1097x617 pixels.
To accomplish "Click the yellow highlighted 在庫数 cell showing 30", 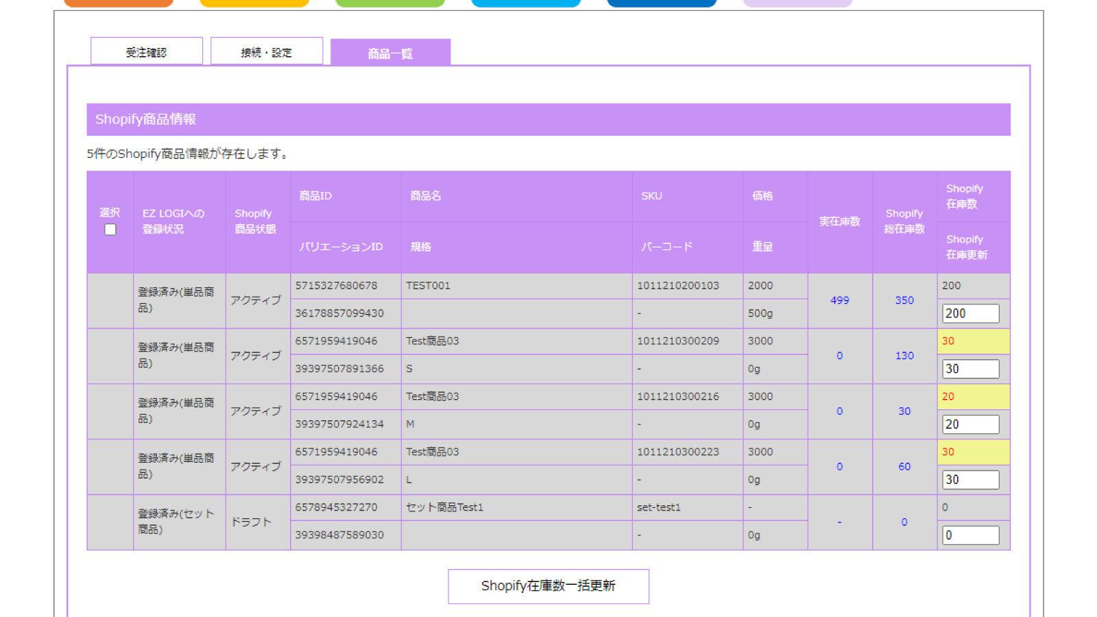I will click(x=972, y=341).
